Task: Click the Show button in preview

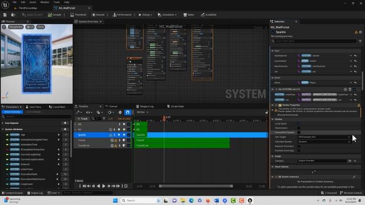Action: 40,27
